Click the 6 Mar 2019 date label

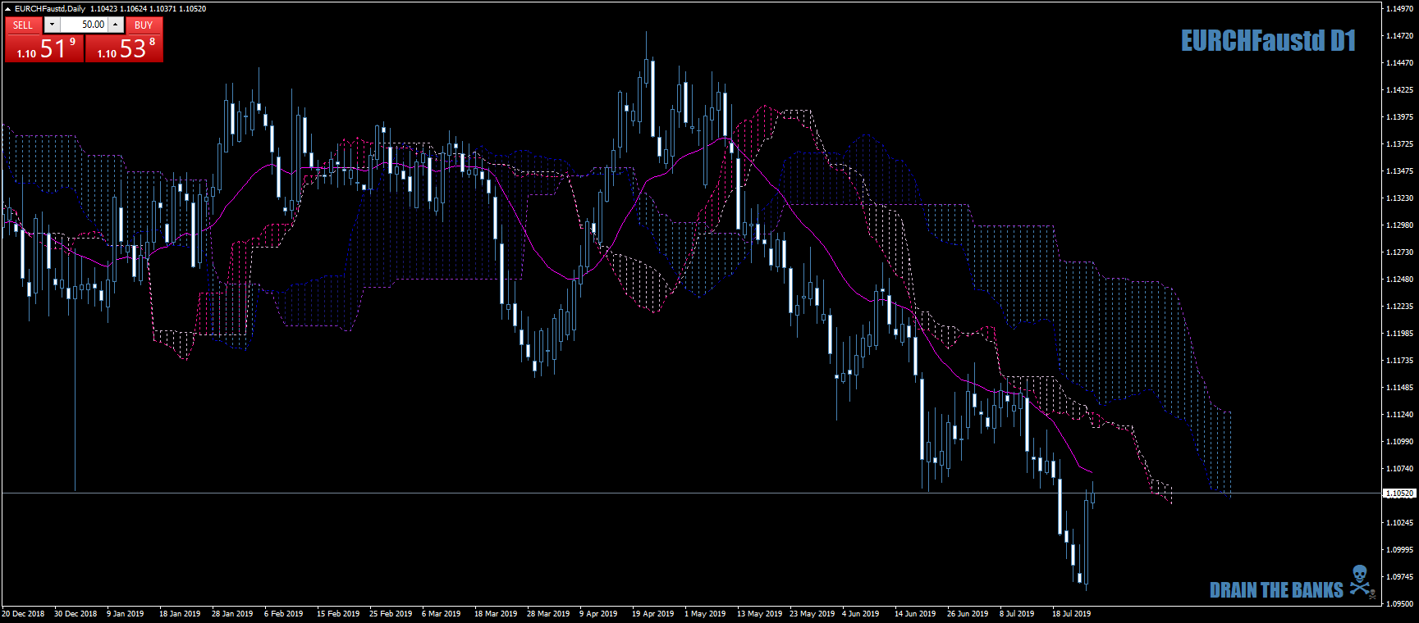coord(442,614)
